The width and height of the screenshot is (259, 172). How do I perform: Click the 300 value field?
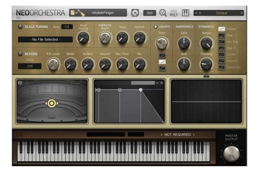(x=150, y=13)
